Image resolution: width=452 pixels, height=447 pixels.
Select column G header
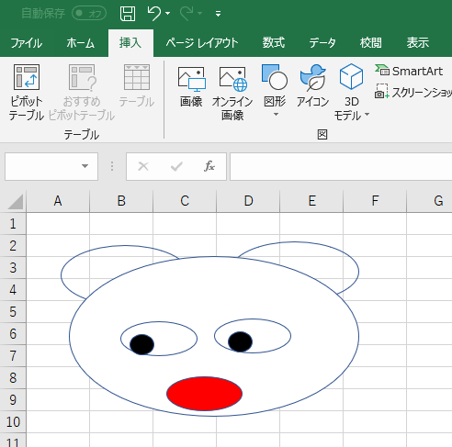[x=438, y=201]
